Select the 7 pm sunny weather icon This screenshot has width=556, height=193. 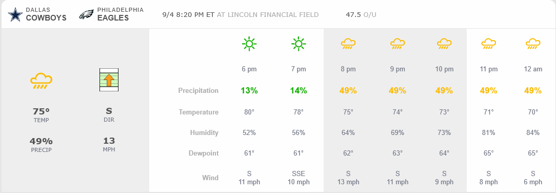coord(299,44)
